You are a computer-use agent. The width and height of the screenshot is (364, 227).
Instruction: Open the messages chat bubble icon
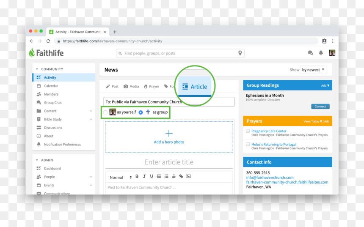310,53
